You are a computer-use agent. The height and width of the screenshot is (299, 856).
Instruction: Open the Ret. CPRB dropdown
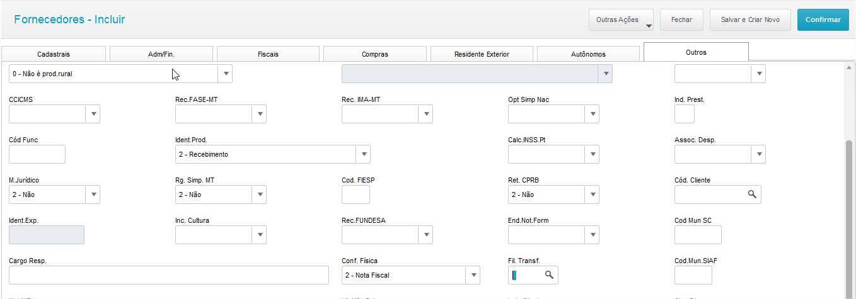(591, 195)
